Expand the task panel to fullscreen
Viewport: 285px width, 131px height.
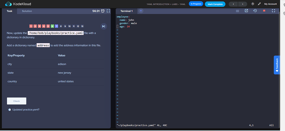click(109, 11)
